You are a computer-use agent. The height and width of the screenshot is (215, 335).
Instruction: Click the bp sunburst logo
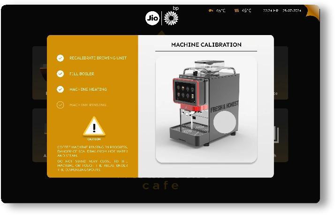pyautogui.click(x=171, y=18)
